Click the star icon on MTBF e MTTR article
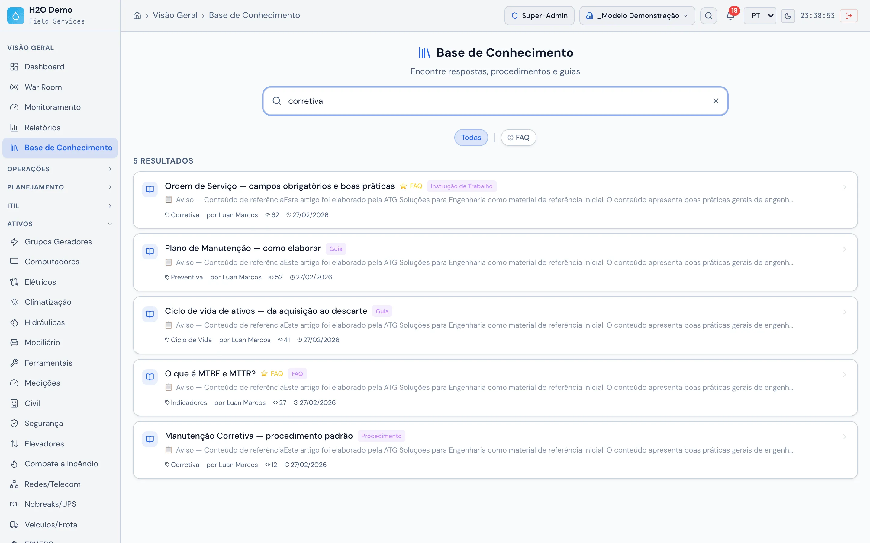 (264, 373)
